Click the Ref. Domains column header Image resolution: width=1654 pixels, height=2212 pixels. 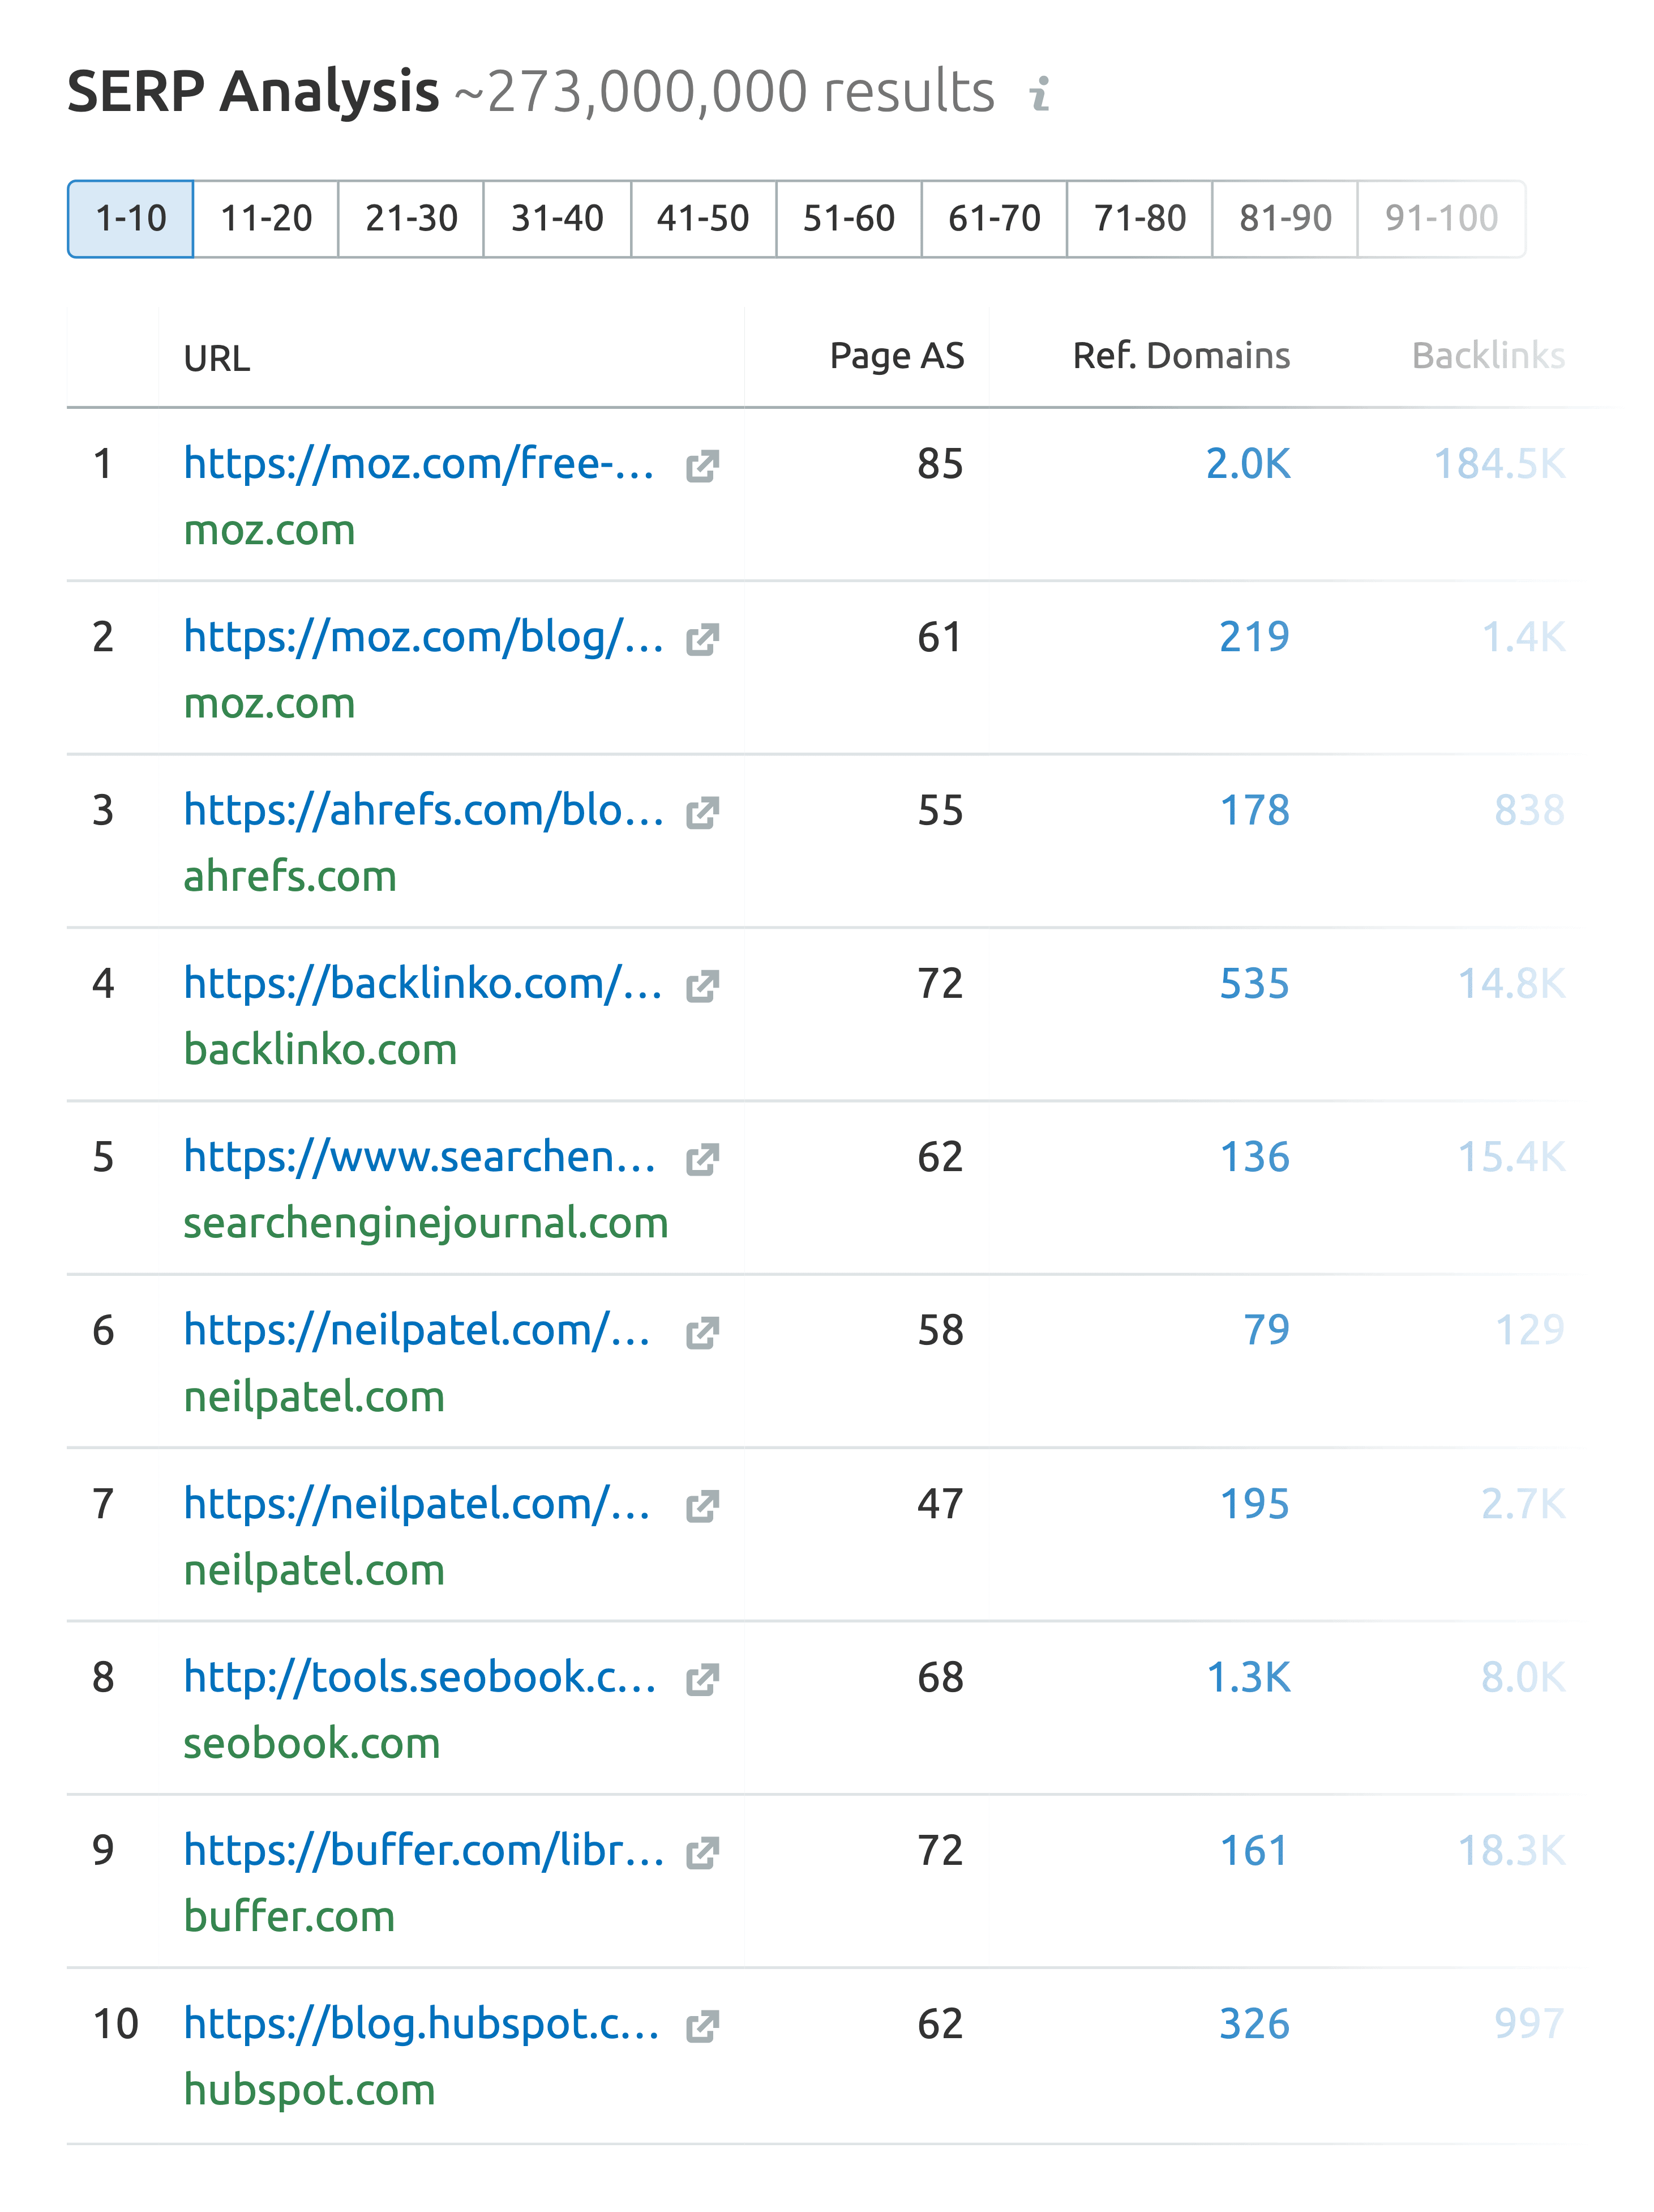coord(1181,356)
